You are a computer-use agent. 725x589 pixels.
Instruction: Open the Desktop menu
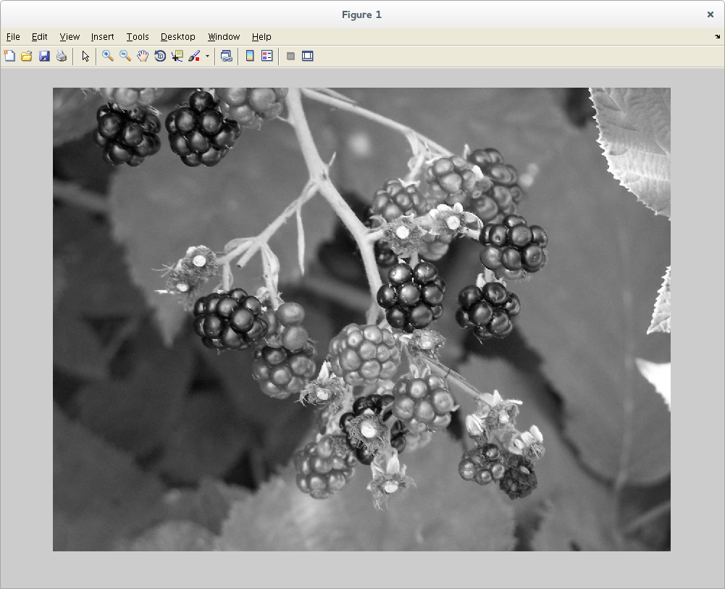pyautogui.click(x=177, y=37)
